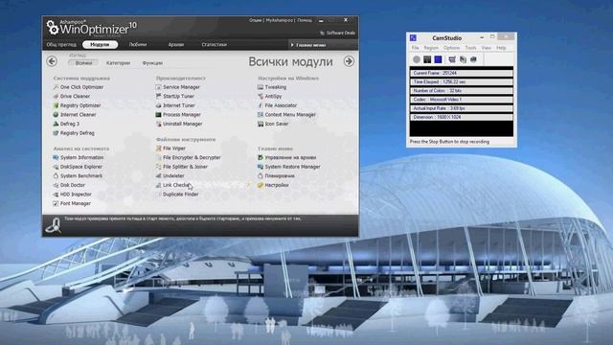Image resolution: width=613 pixels, height=345 pixels.
Task: Switch to the Общ преглед tab
Action: (x=61, y=45)
